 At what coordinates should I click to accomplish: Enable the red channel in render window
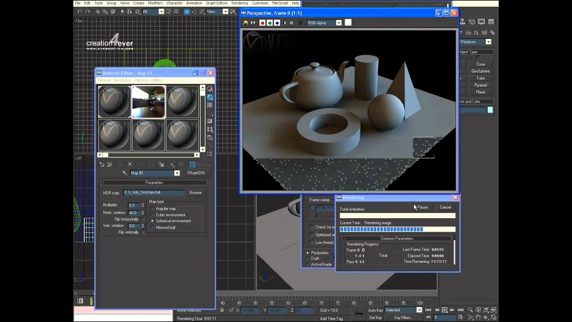pos(262,23)
